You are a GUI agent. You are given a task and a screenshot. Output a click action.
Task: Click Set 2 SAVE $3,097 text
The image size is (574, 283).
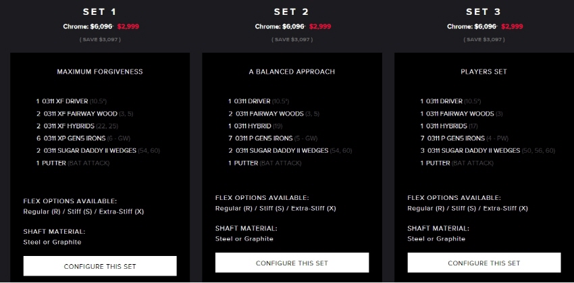pyautogui.click(x=292, y=40)
